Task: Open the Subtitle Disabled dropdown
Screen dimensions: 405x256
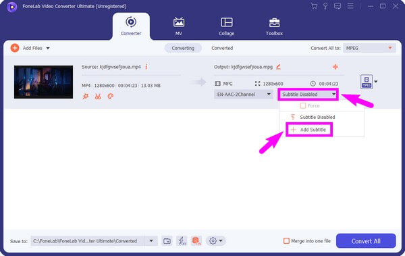Action: click(308, 95)
